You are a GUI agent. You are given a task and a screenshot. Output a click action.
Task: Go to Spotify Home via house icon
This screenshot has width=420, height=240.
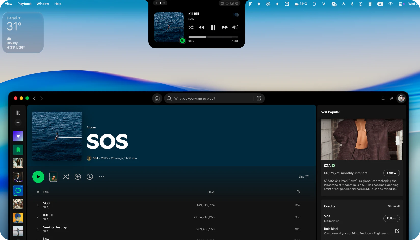point(157,98)
